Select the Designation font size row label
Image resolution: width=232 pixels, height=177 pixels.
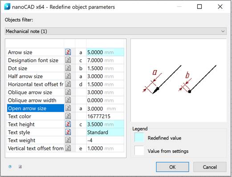pyautogui.click(x=36, y=60)
